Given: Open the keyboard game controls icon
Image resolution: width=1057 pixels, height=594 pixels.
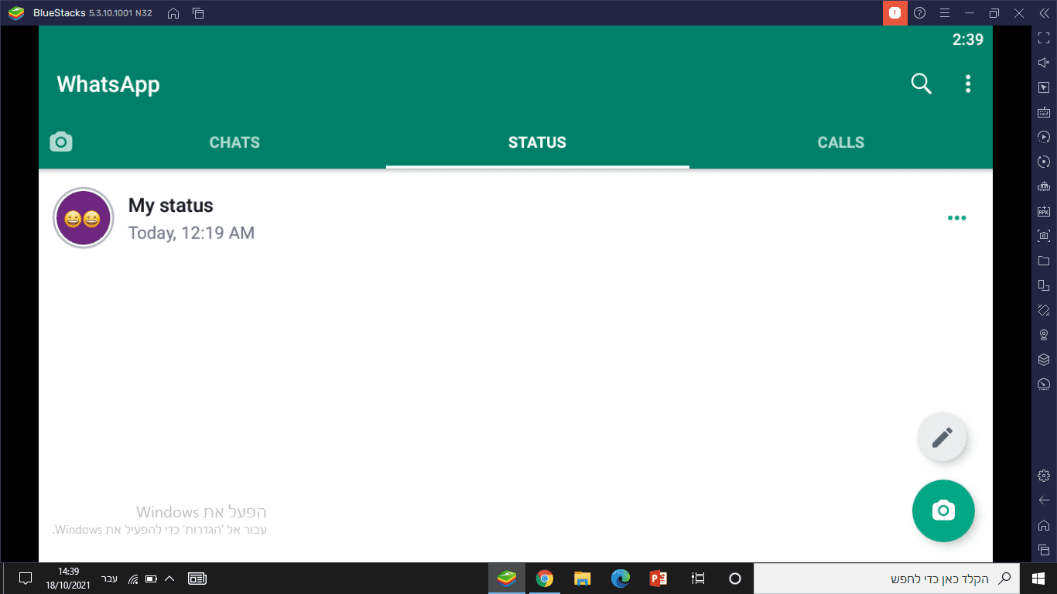Looking at the screenshot, I should click(x=1043, y=112).
